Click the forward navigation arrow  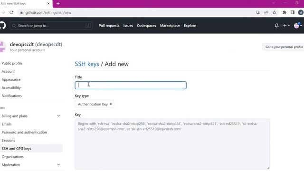click(3, 12)
